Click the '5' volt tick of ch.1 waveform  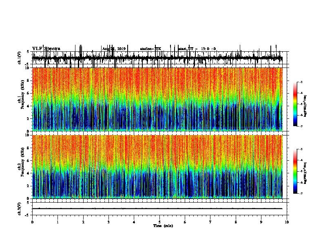click(x=28, y=52)
